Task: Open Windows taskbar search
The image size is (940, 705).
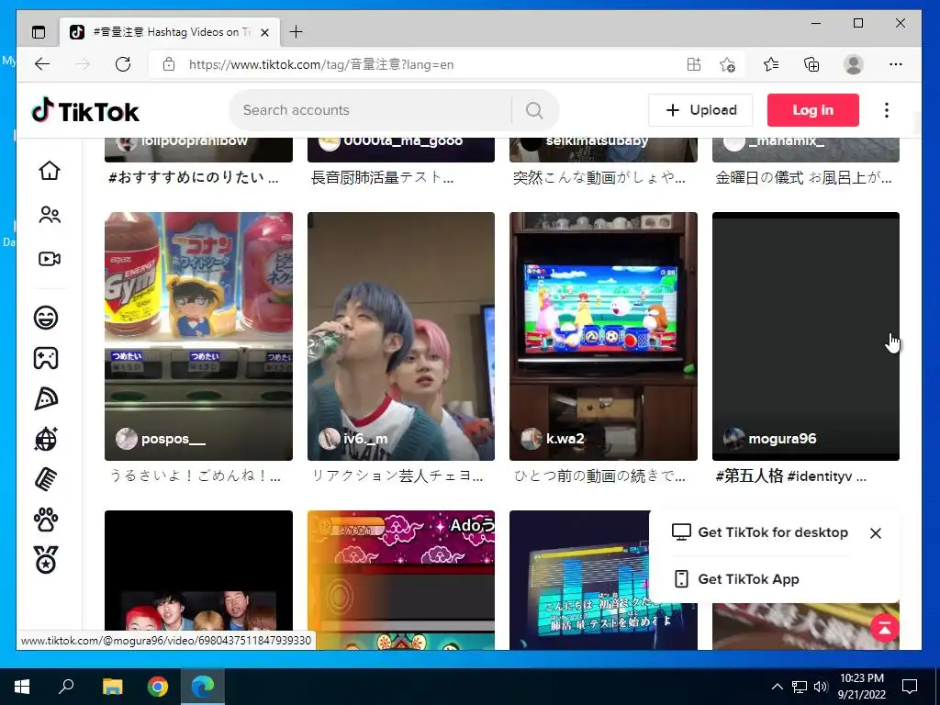Action: (66, 687)
